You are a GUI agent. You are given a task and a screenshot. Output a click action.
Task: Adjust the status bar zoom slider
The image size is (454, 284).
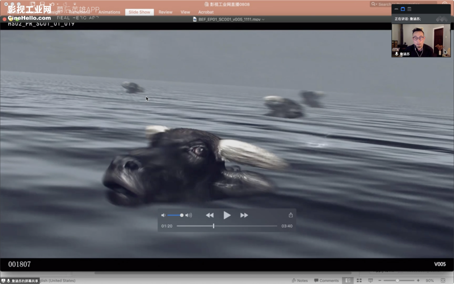(x=399, y=281)
